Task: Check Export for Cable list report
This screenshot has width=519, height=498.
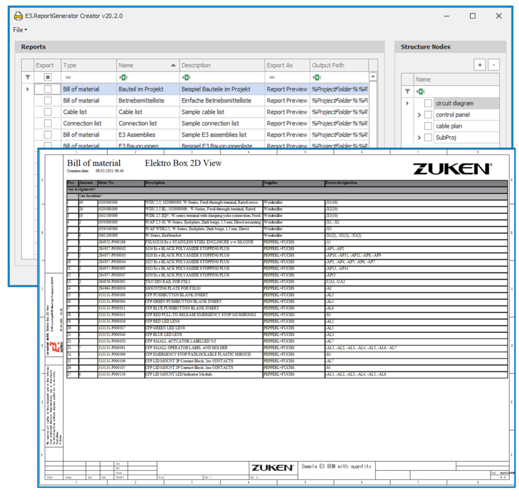Action: coord(48,112)
